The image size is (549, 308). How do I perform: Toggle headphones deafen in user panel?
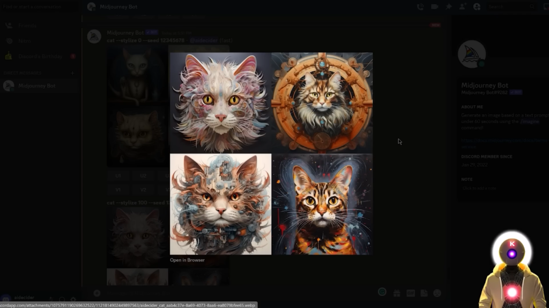point(62,299)
